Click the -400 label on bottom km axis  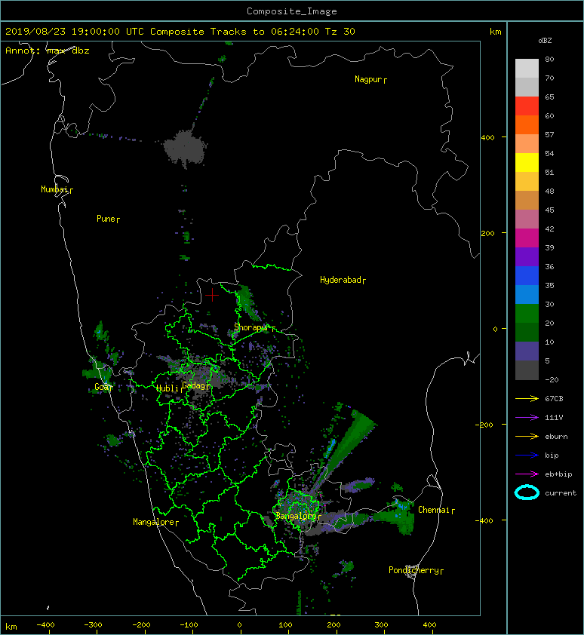[x=45, y=625]
